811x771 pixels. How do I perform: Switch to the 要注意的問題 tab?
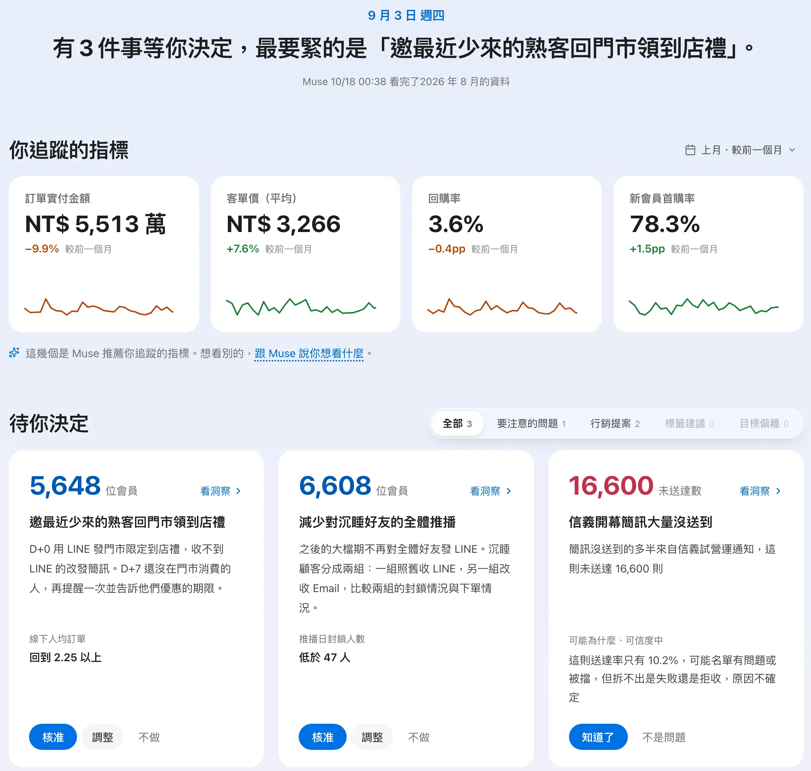pos(531,423)
